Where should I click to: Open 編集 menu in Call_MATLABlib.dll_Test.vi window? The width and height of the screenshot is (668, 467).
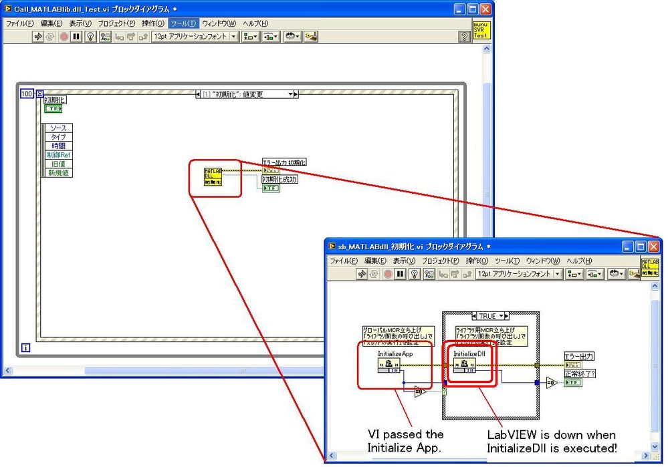coord(51,23)
